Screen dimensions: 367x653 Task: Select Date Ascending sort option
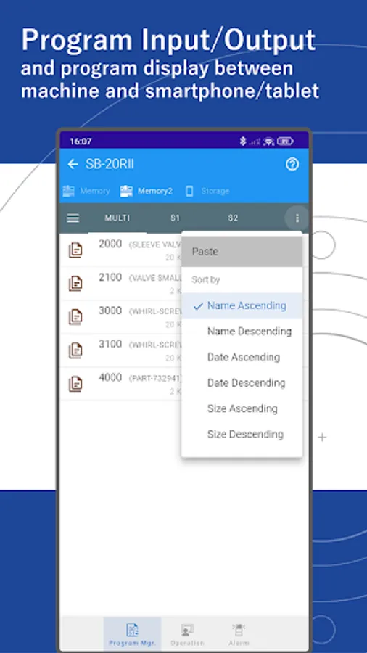point(242,357)
